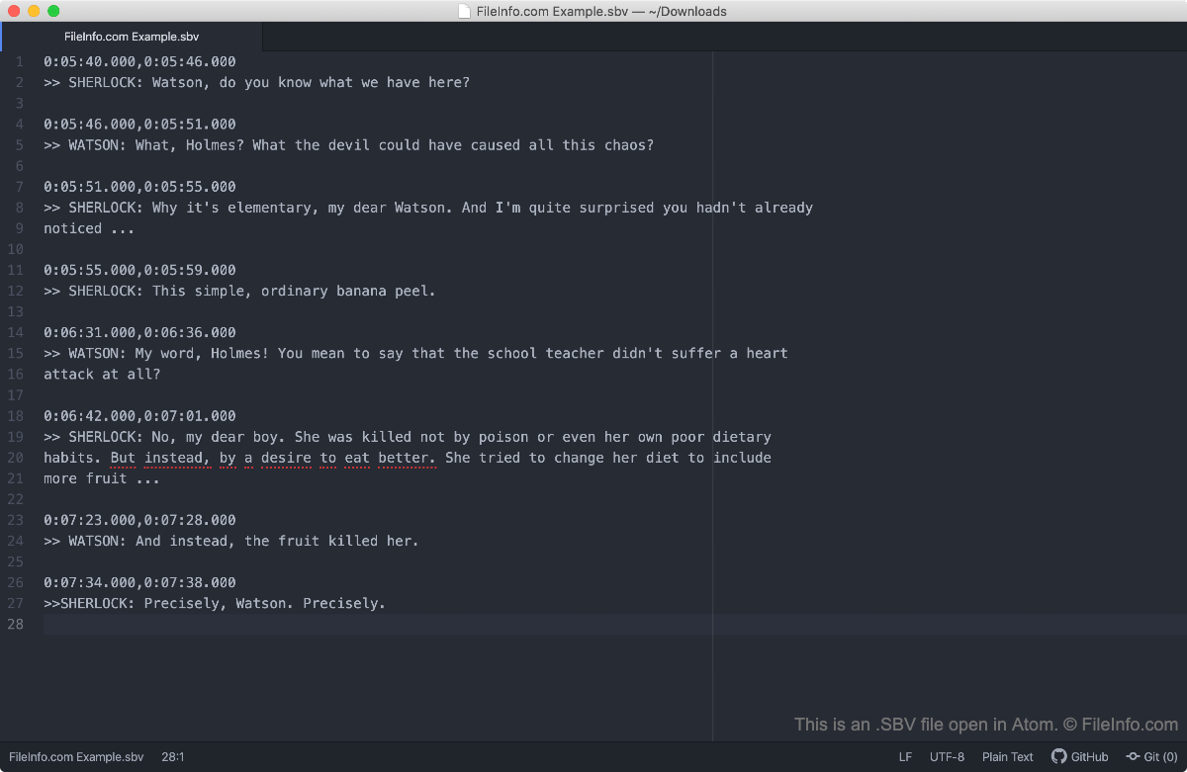Click the document proxy icon in the title bar
Screen dimensions: 1187x772
(x=466, y=11)
